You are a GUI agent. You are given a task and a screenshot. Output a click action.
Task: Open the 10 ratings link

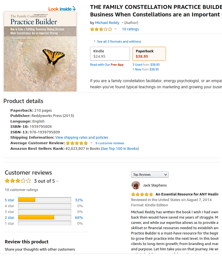tap(130, 29)
